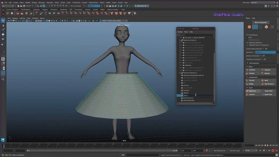Switch to the Poly Modeling shelf tab

coord(25,10)
